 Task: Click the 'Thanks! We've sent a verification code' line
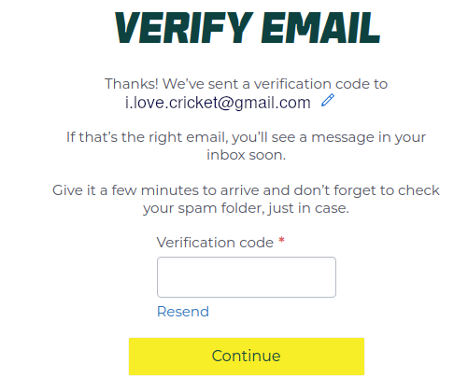tap(246, 84)
